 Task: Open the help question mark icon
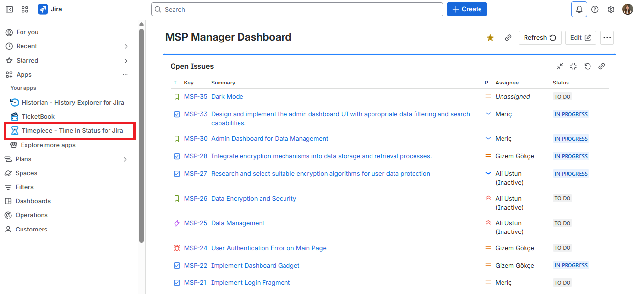click(x=595, y=9)
